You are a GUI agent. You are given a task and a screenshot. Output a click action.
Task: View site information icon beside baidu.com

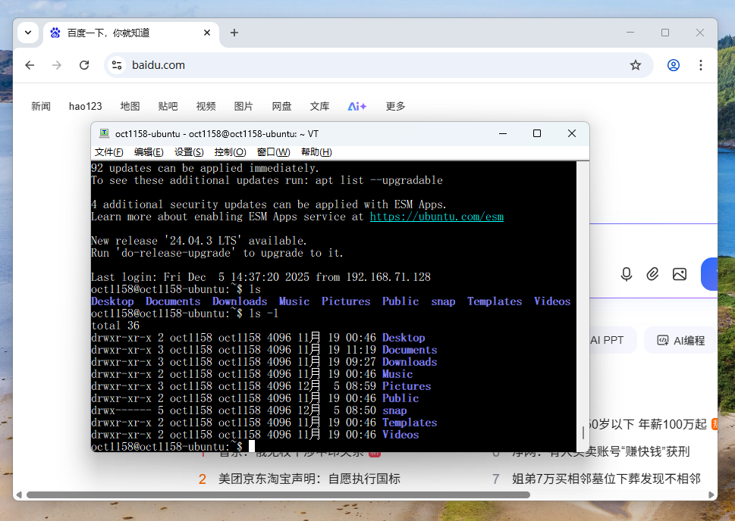pyautogui.click(x=117, y=65)
